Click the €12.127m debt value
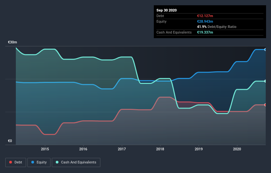This screenshot has height=173, width=271. pyautogui.click(x=205, y=16)
